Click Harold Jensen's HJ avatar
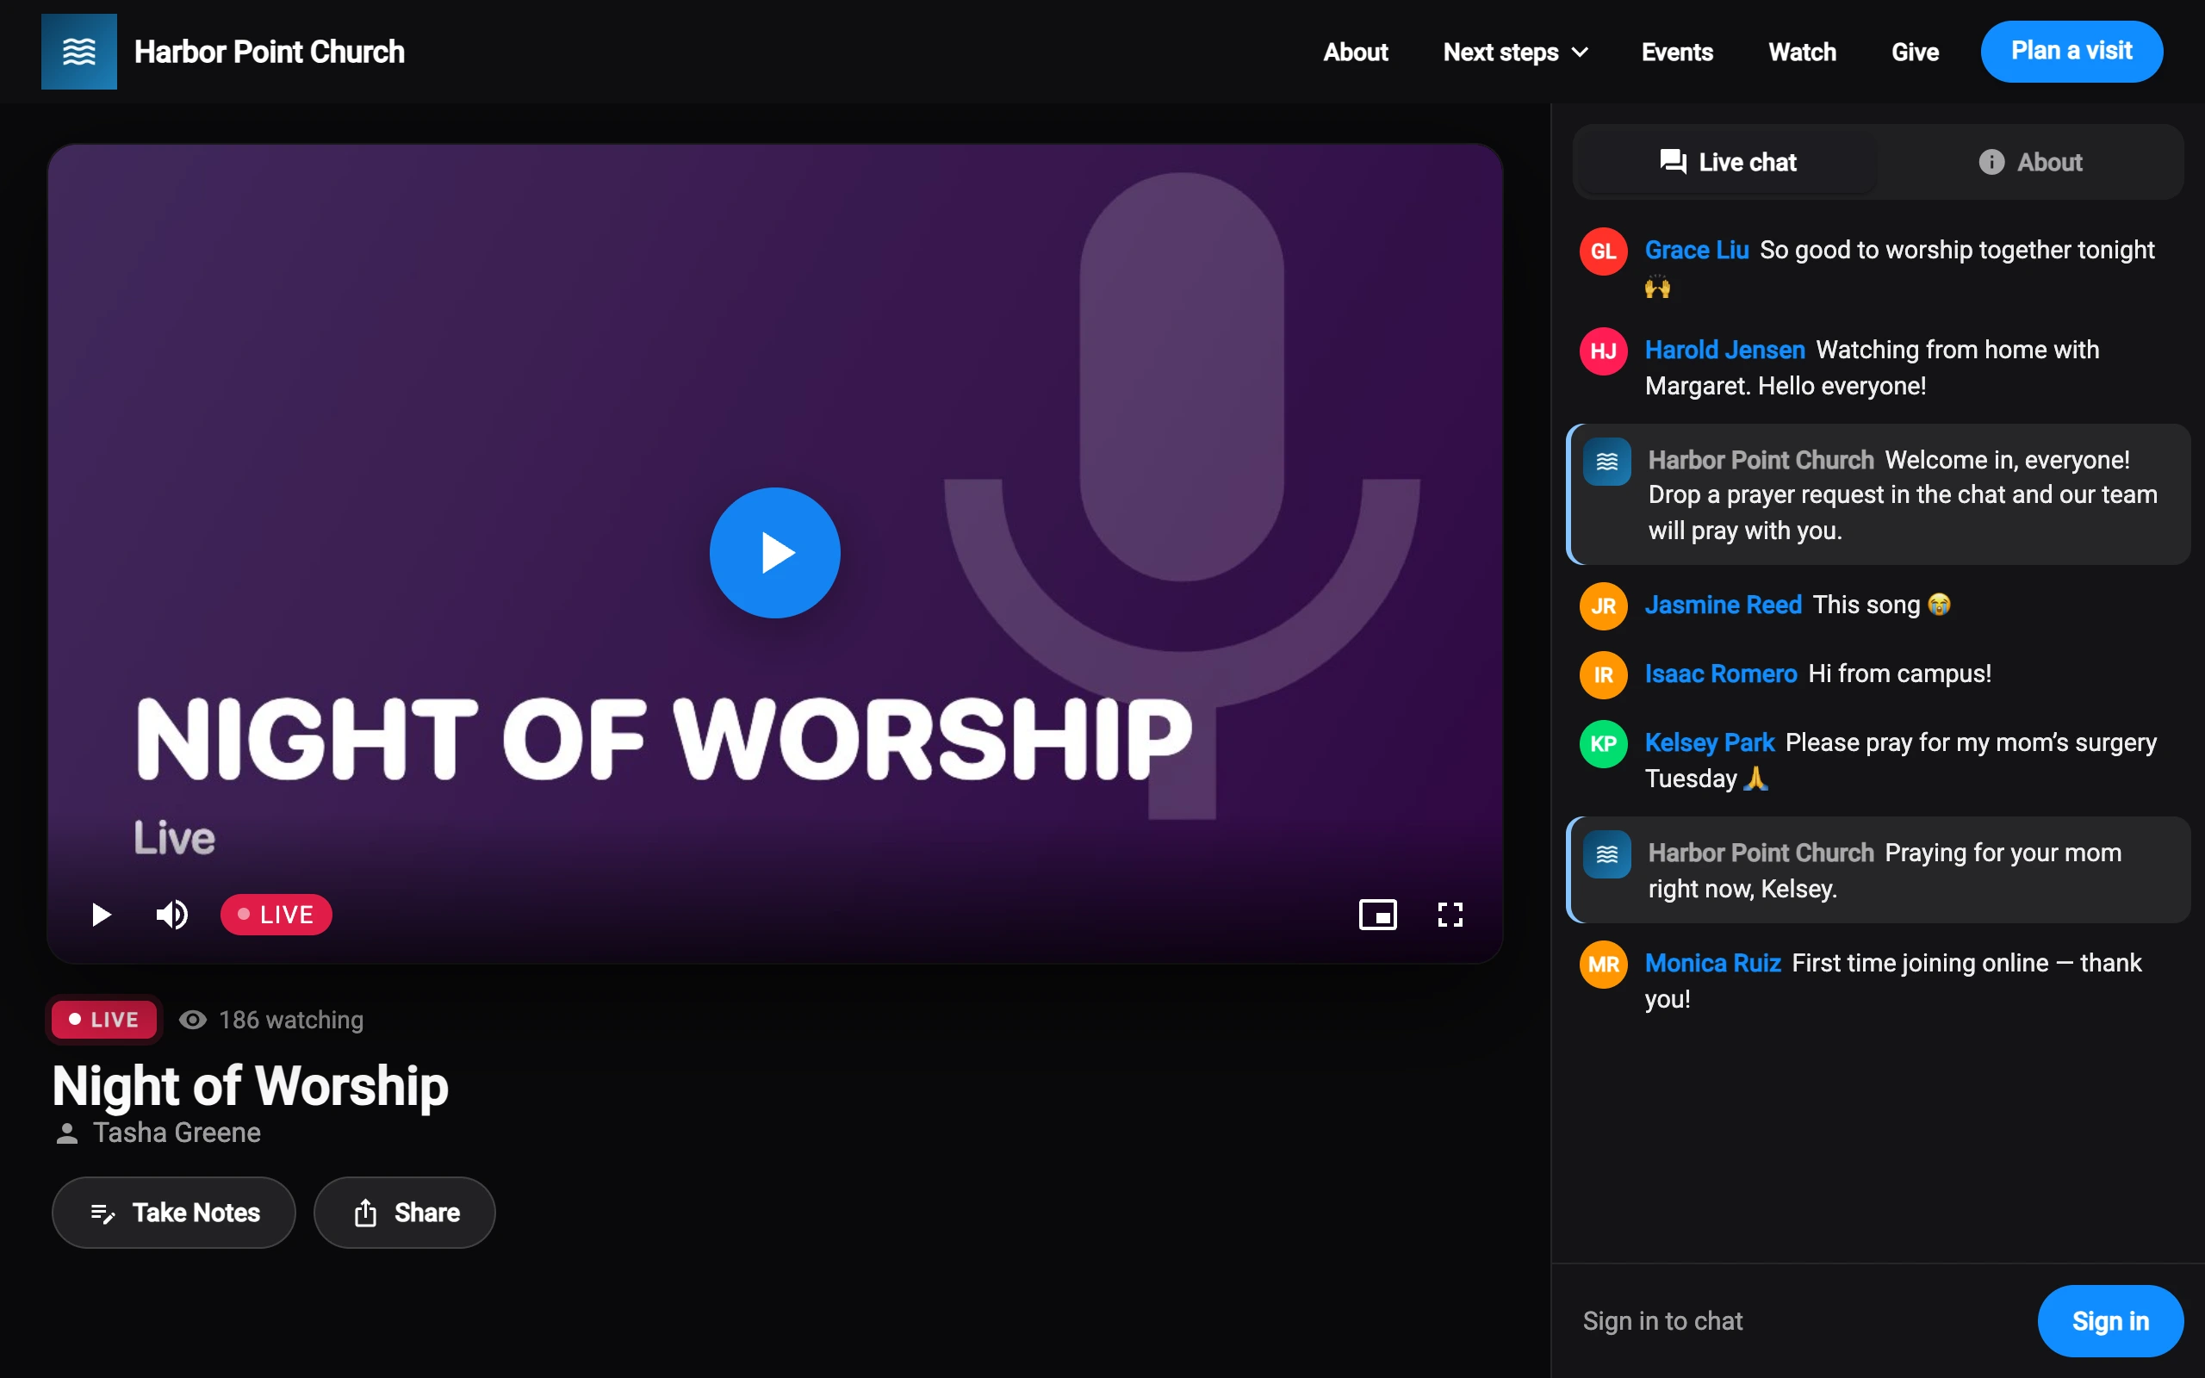The height and width of the screenshot is (1378, 2205). (x=1603, y=351)
